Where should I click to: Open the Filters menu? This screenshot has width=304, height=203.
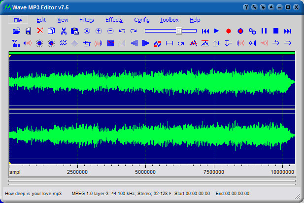click(86, 20)
